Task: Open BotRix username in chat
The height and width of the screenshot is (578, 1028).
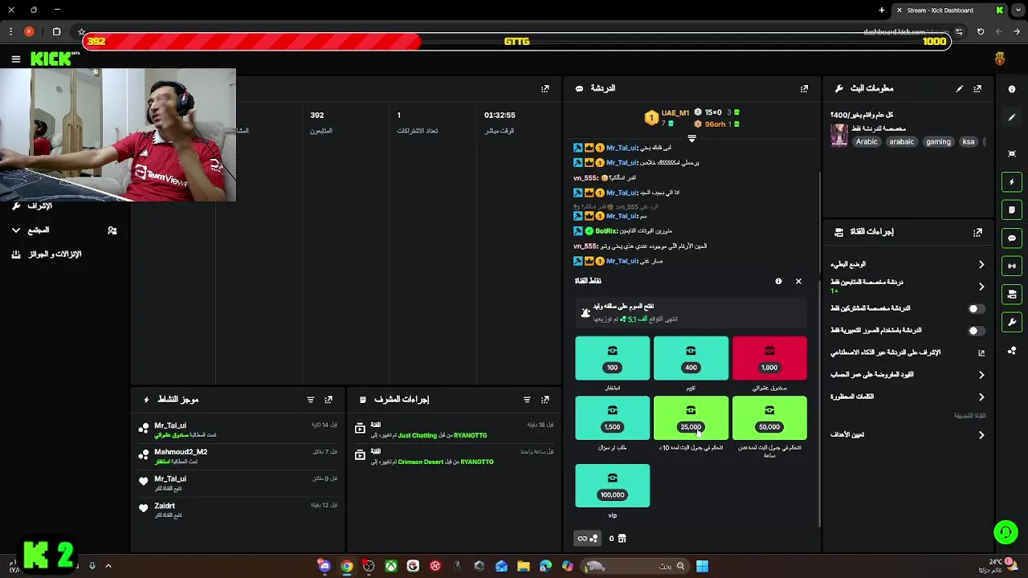Action: [x=606, y=231]
